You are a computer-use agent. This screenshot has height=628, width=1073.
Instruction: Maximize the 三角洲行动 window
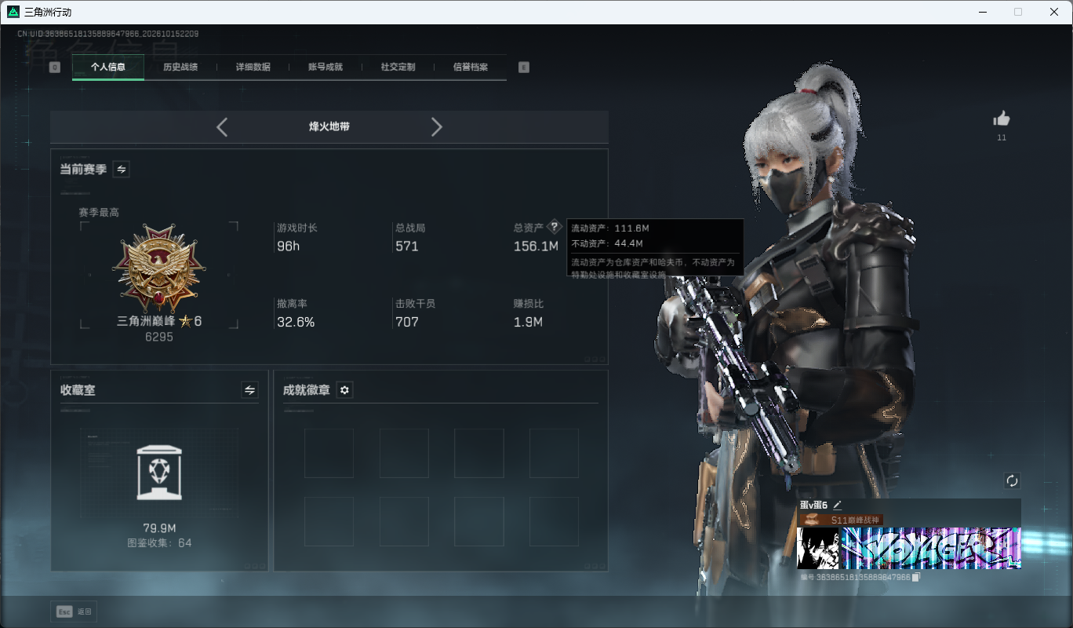1018,12
